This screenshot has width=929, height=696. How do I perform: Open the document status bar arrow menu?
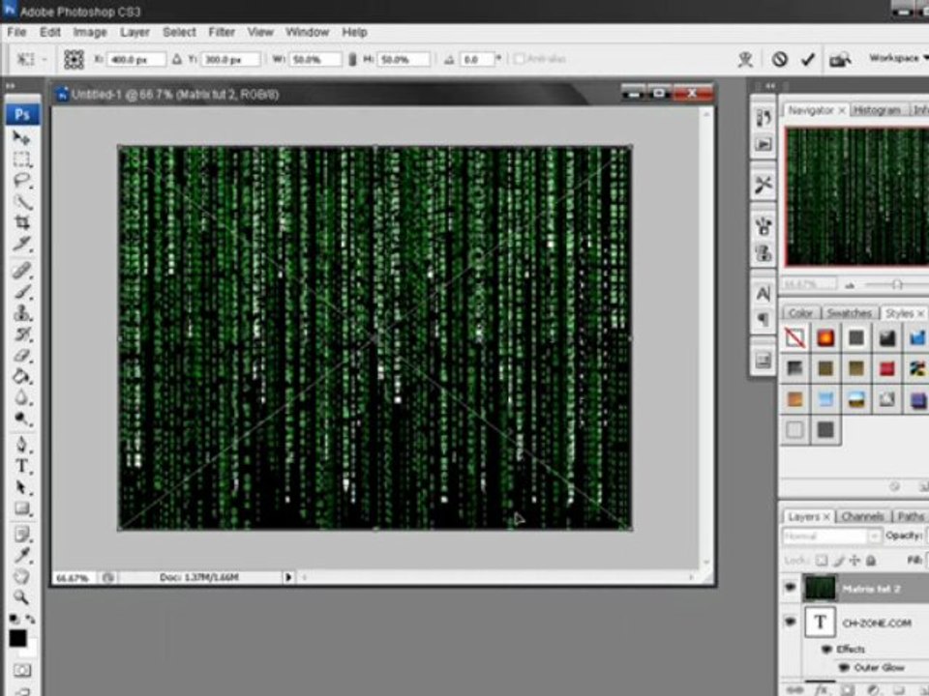[x=288, y=577]
